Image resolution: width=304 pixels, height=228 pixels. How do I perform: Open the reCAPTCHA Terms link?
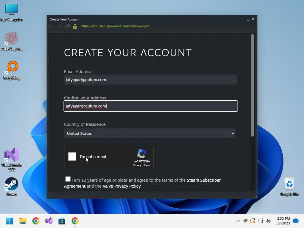coord(147,165)
